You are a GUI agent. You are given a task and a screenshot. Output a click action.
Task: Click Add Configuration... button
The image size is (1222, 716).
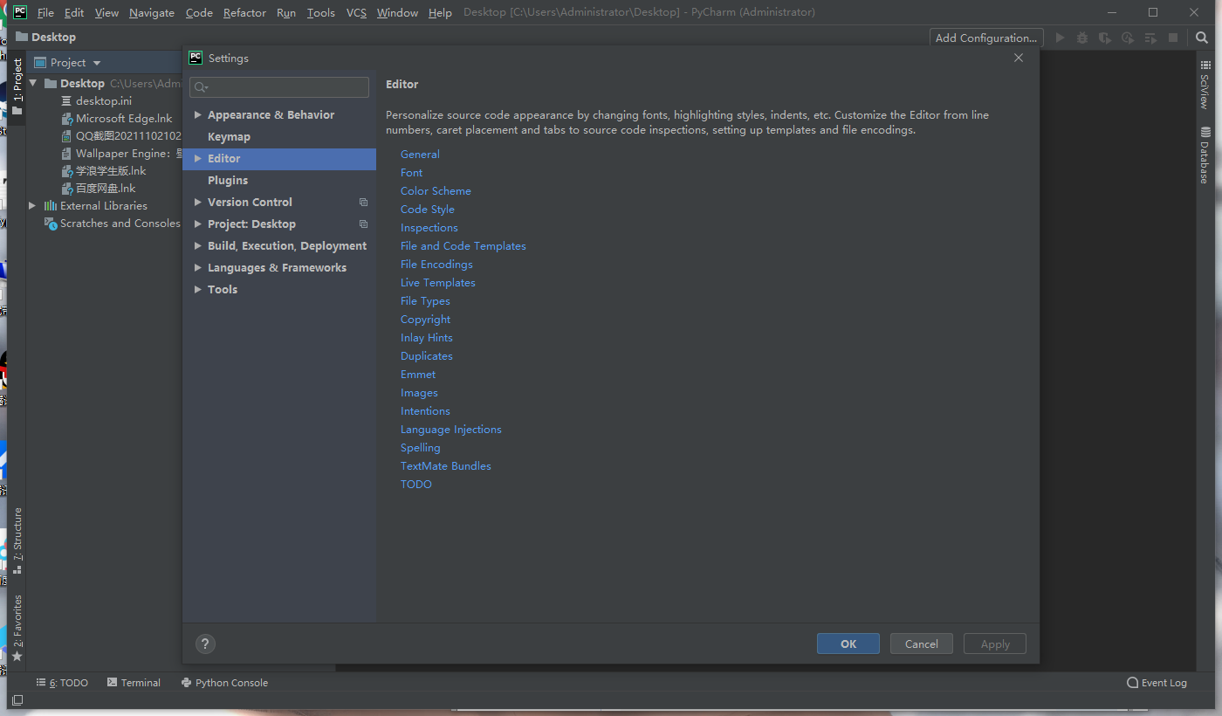pyautogui.click(x=986, y=38)
